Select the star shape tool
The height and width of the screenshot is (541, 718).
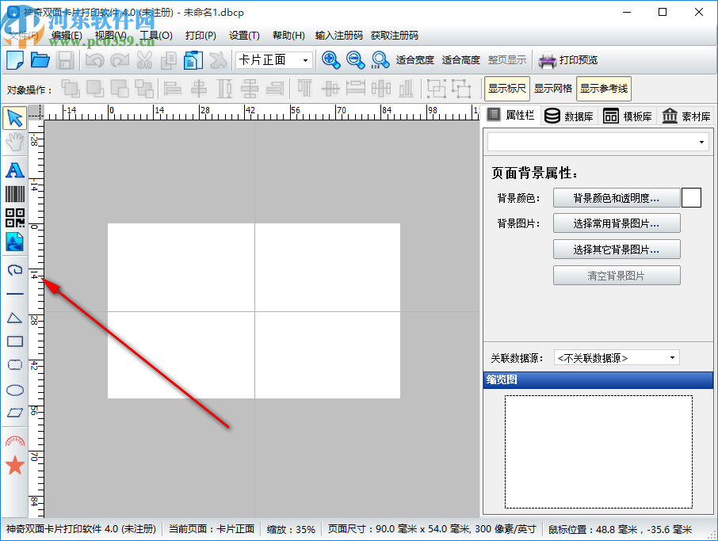coord(14,466)
